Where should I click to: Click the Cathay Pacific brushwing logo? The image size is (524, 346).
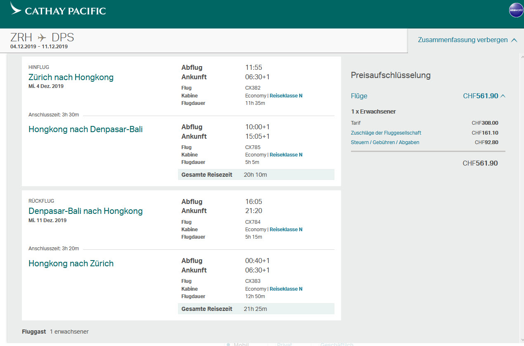[x=16, y=9]
